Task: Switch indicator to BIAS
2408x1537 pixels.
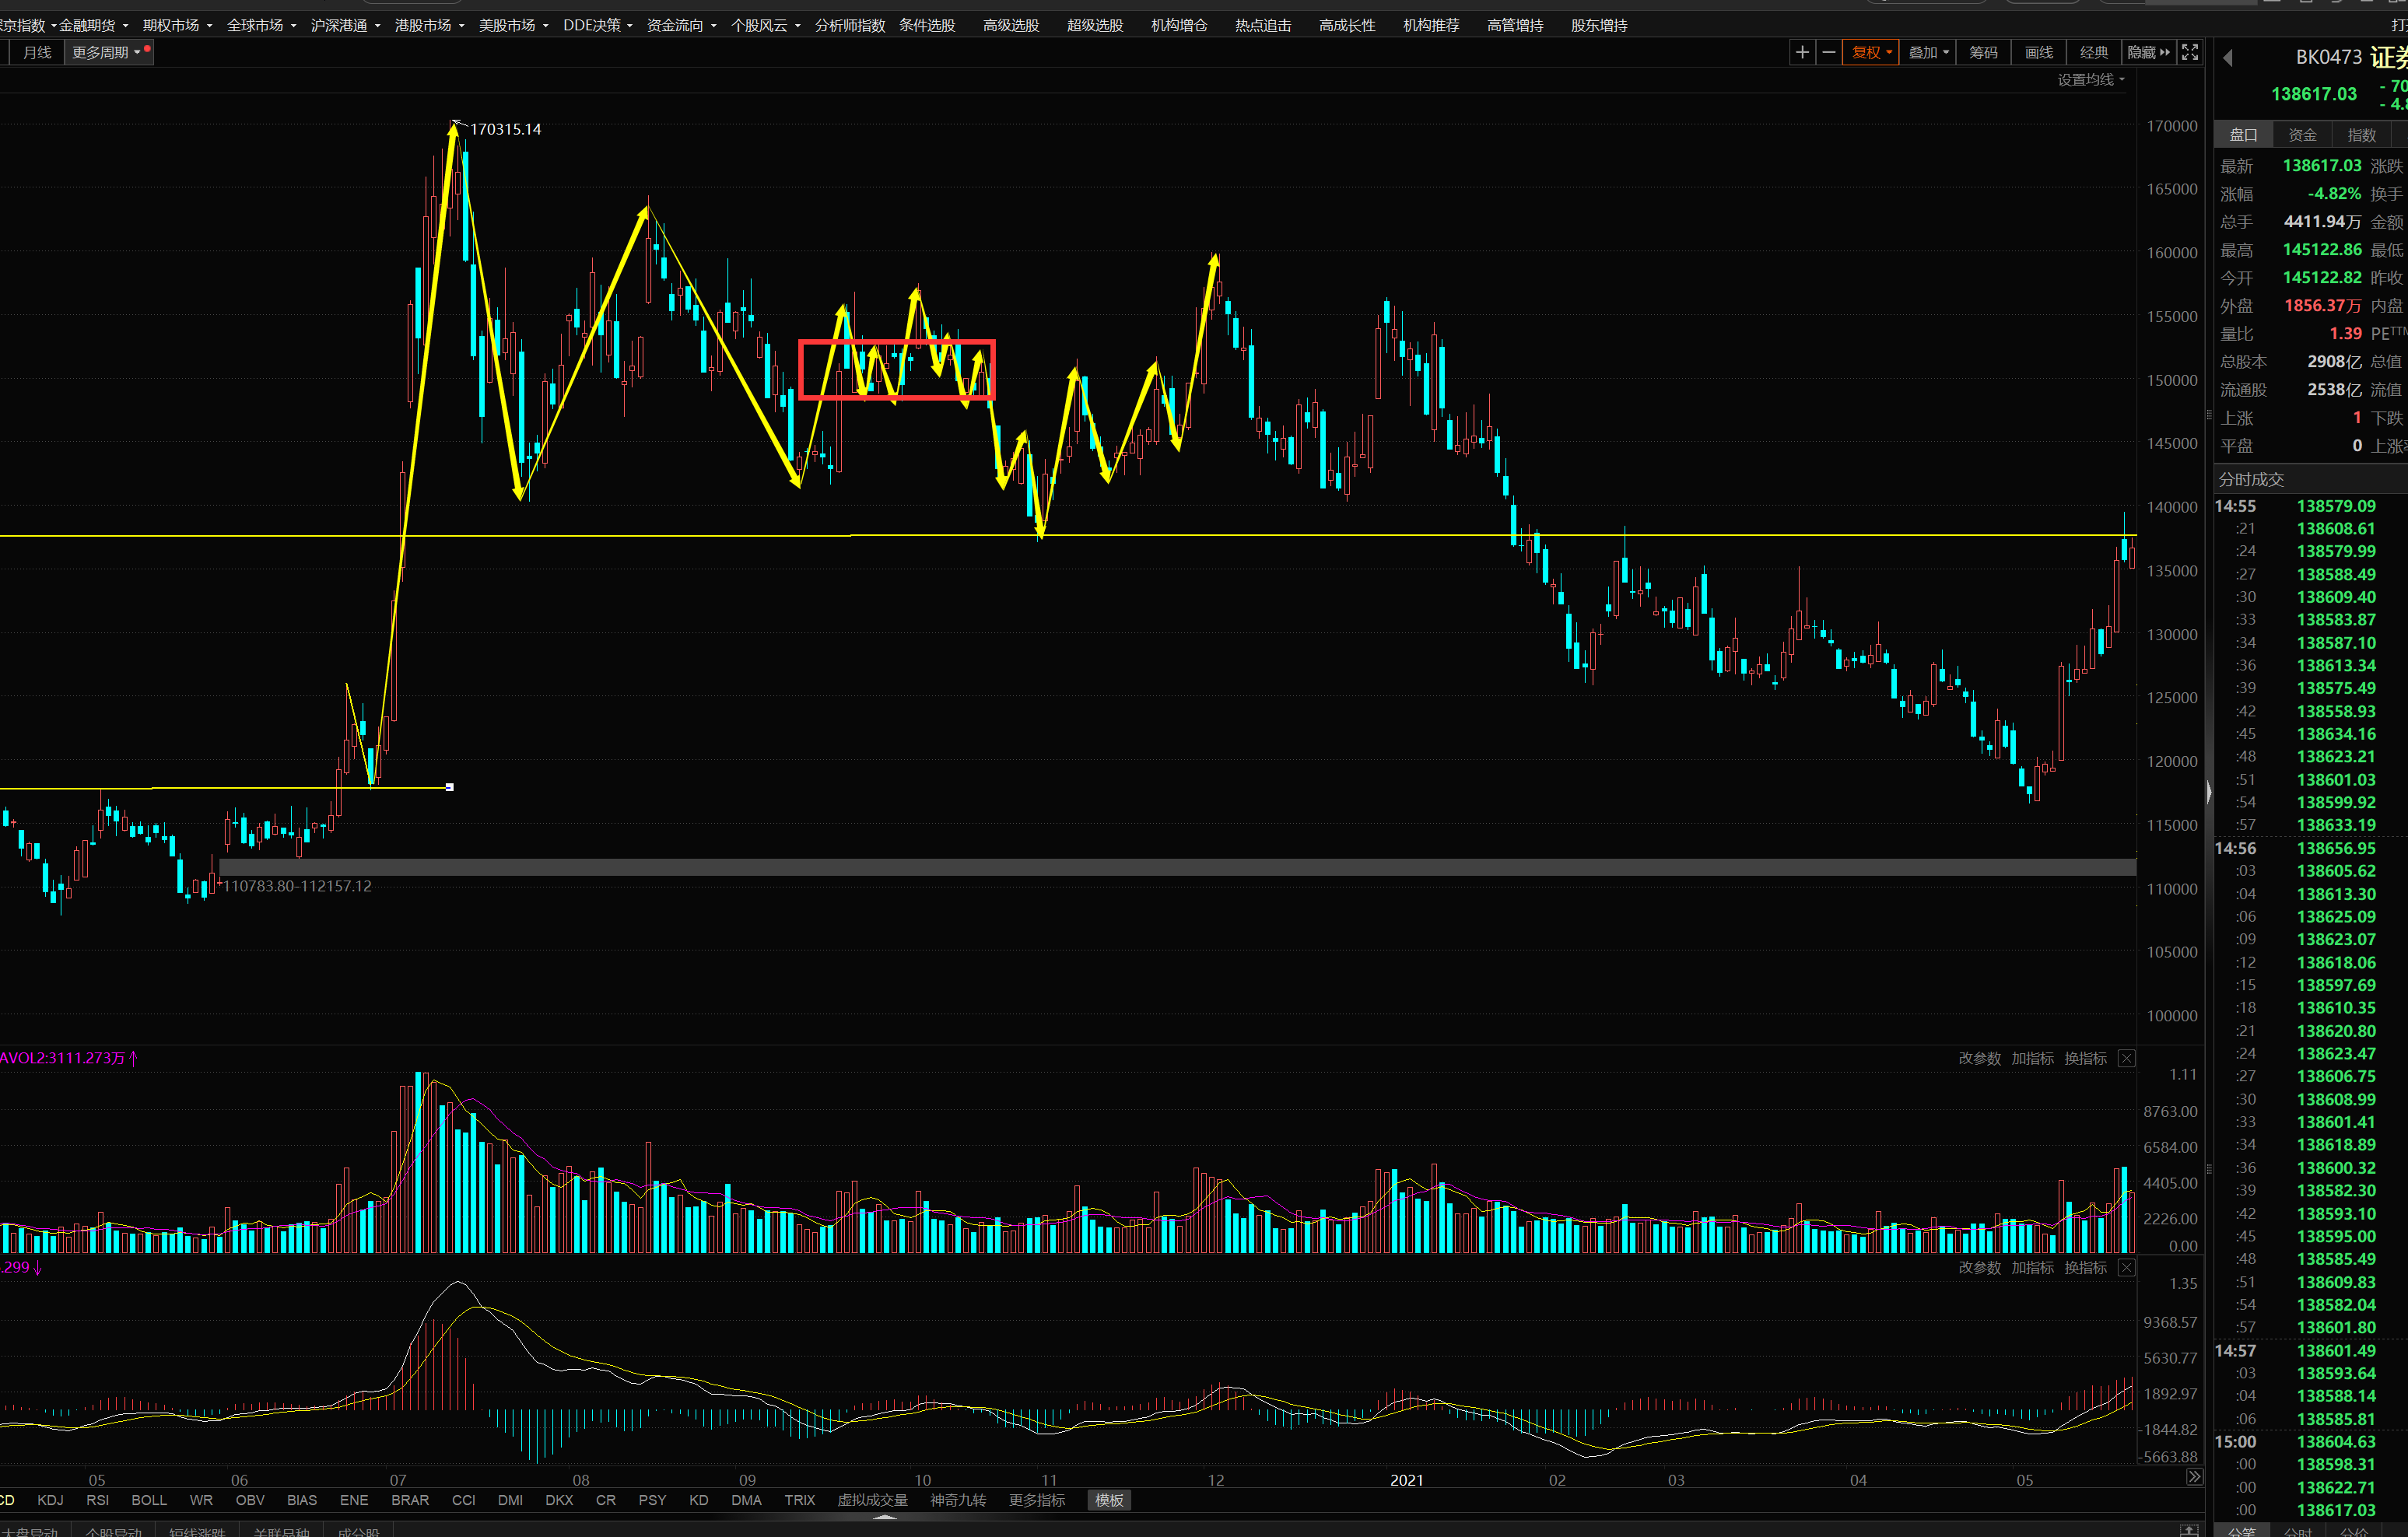Action: (x=302, y=1500)
